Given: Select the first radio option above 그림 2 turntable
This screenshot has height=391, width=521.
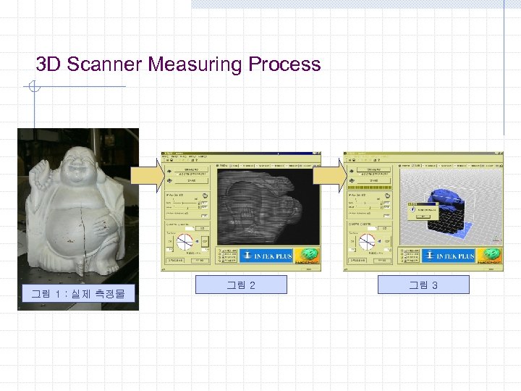Looking at the screenshot, I should point(167,224).
